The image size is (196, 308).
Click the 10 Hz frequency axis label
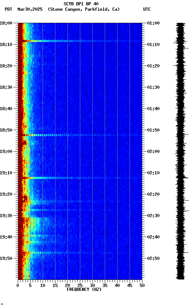[43, 286]
